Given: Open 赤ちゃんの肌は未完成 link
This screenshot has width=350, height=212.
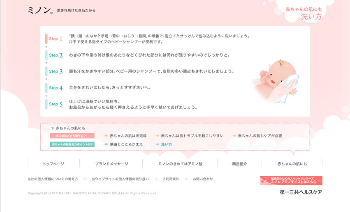Looking at the screenshot, I should pyautogui.click(x=128, y=136).
